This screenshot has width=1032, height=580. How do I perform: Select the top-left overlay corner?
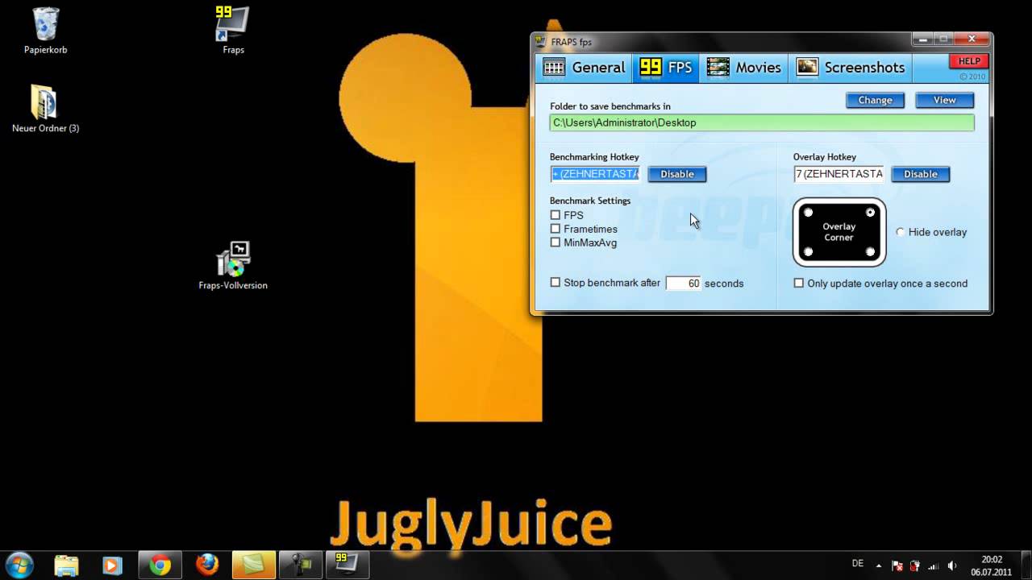pos(808,213)
